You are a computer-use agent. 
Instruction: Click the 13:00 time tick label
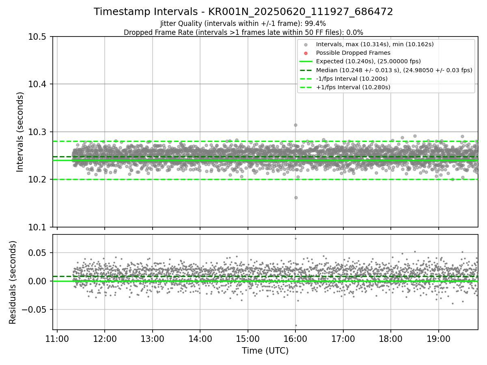pyautogui.click(x=152, y=338)
